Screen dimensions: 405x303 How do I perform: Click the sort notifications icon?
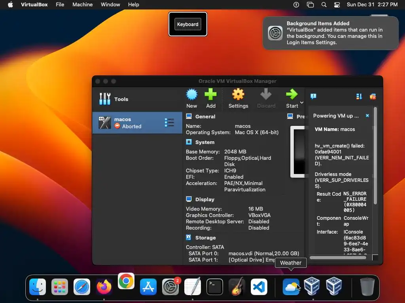359,96
